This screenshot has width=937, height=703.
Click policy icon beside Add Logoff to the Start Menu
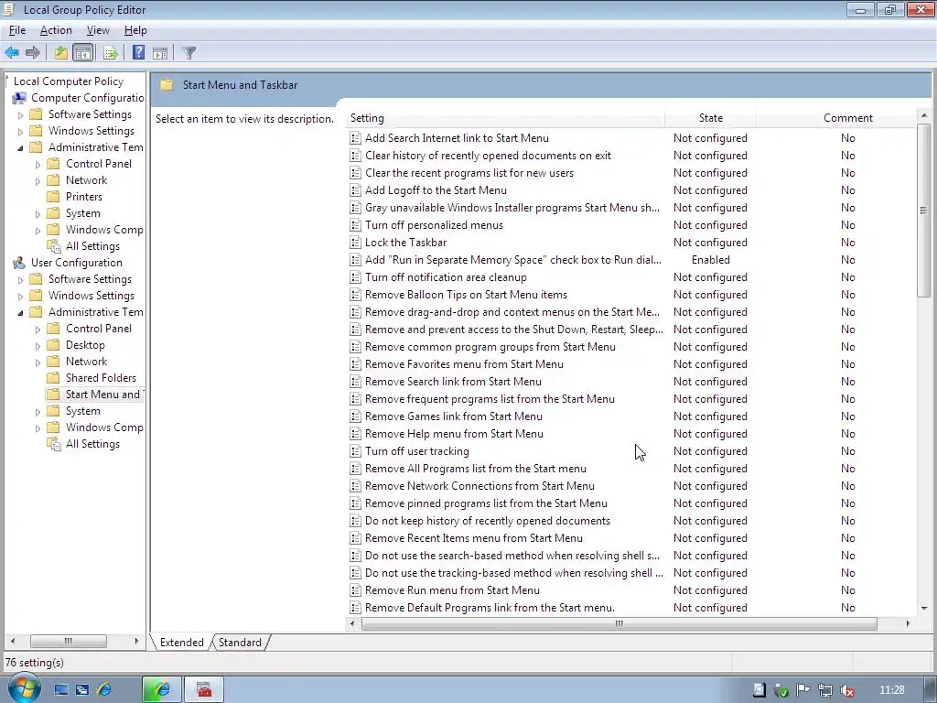coord(355,190)
